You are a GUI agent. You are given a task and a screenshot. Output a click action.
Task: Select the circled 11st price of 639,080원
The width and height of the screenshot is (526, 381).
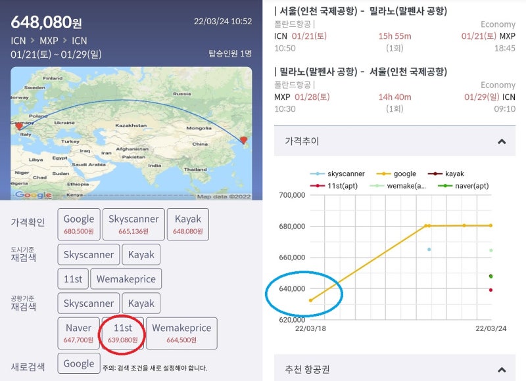coord(121,333)
